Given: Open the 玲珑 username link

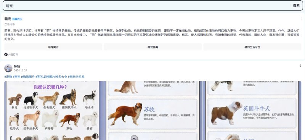Looking at the screenshot, I should tap(17, 66).
